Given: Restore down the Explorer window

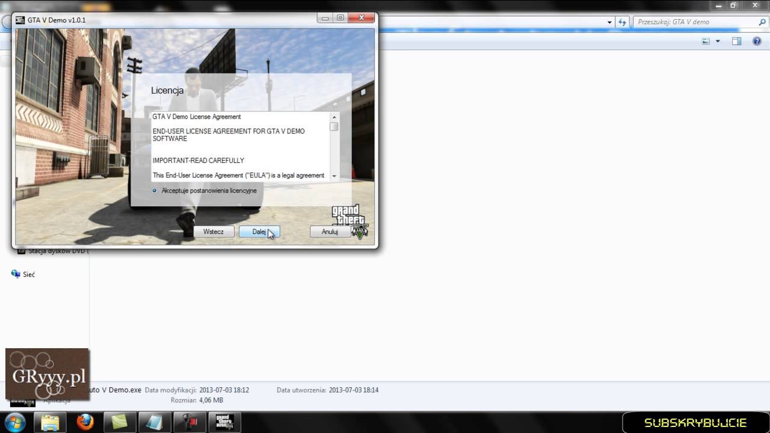Looking at the screenshot, I should tap(733, 5).
